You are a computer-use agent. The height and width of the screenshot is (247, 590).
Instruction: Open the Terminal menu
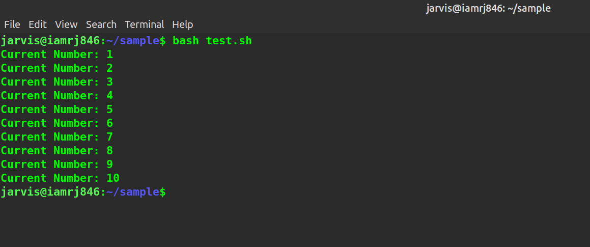(145, 24)
